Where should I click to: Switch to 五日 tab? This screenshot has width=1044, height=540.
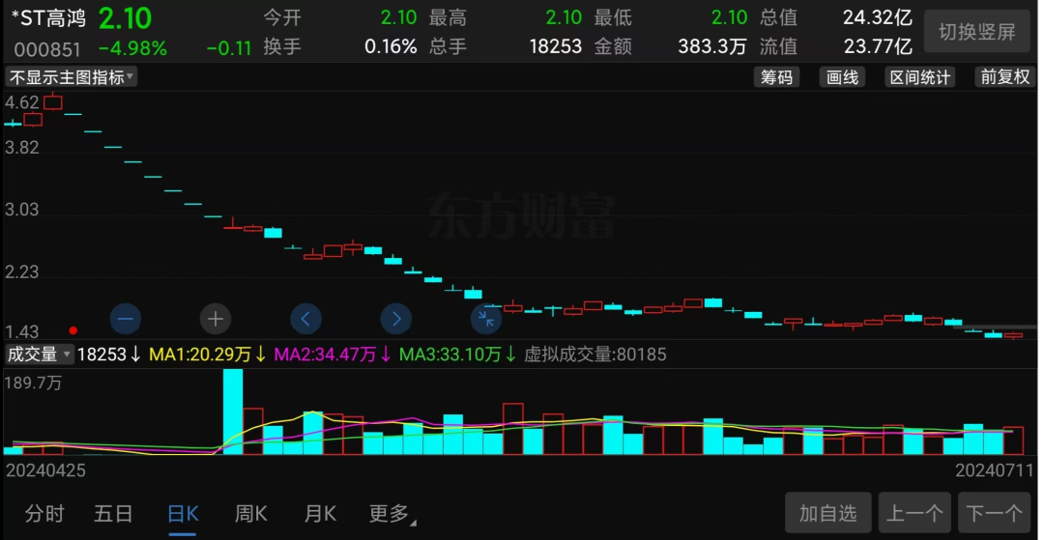point(113,513)
